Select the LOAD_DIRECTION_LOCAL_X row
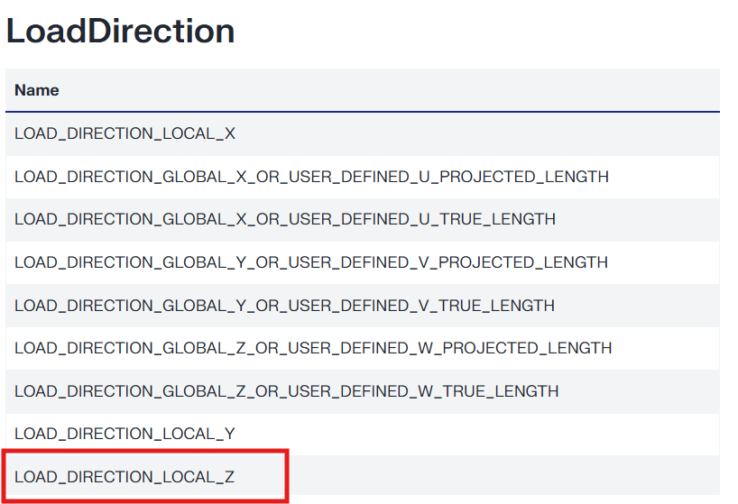This screenshot has width=738, height=504. (125, 133)
